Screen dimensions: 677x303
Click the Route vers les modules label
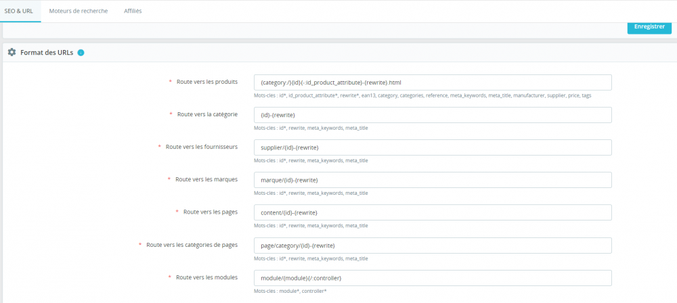[x=206, y=277]
